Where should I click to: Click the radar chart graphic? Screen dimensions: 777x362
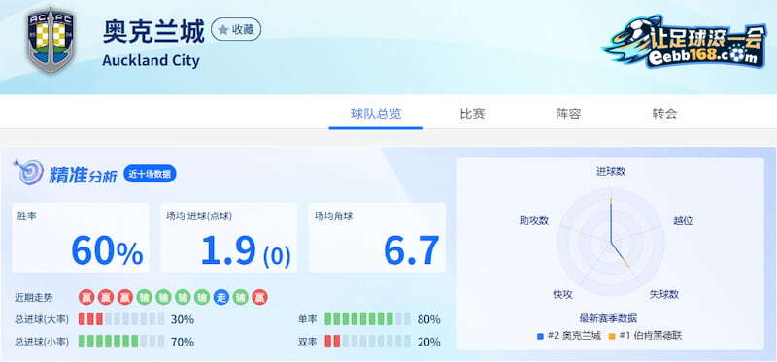611,242
